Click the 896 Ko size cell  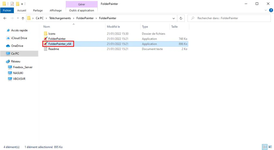(183, 44)
